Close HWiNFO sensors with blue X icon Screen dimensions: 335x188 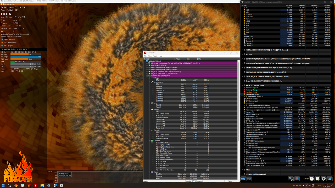(x=330, y=179)
